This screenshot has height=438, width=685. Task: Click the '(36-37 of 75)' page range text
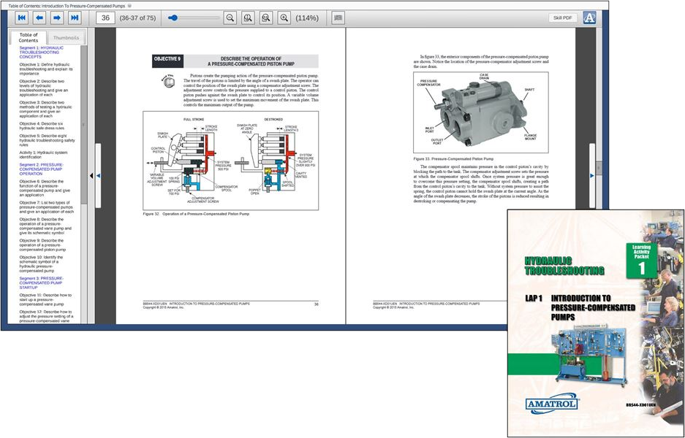tap(137, 18)
